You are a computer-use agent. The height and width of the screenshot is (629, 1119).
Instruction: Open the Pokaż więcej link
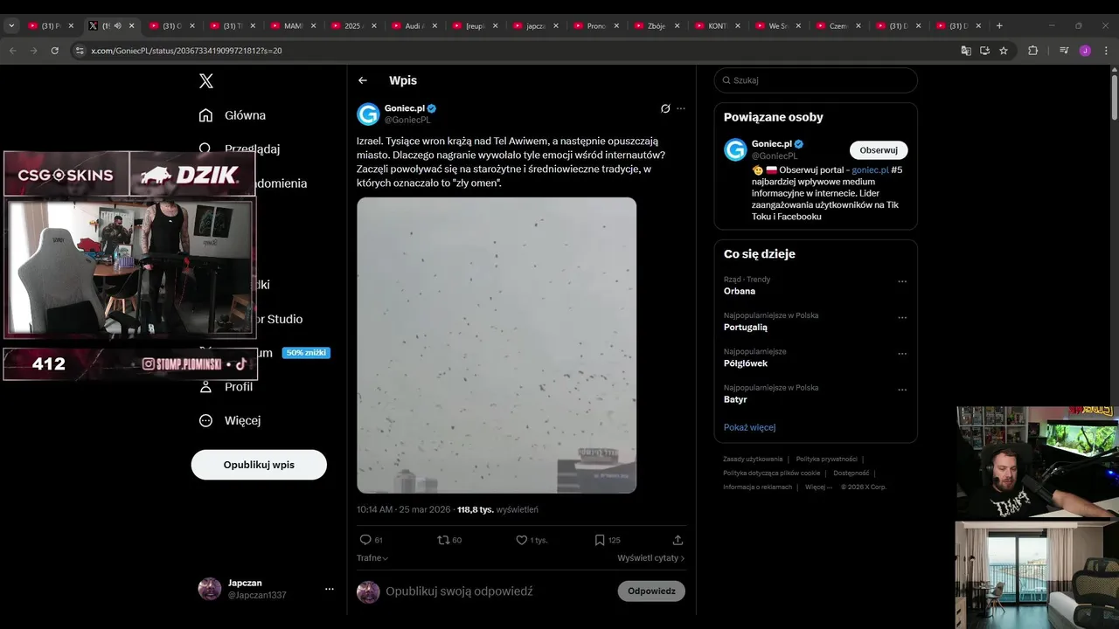(x=749, y=427)
